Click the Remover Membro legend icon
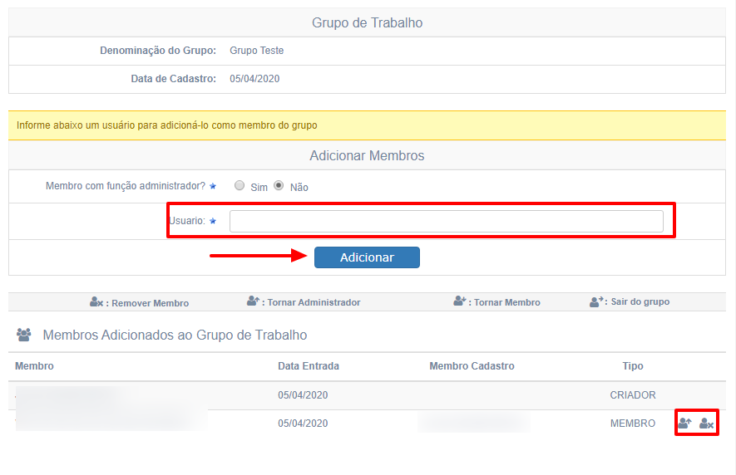This screenshot has height=475, width=736. click(96, 302)
